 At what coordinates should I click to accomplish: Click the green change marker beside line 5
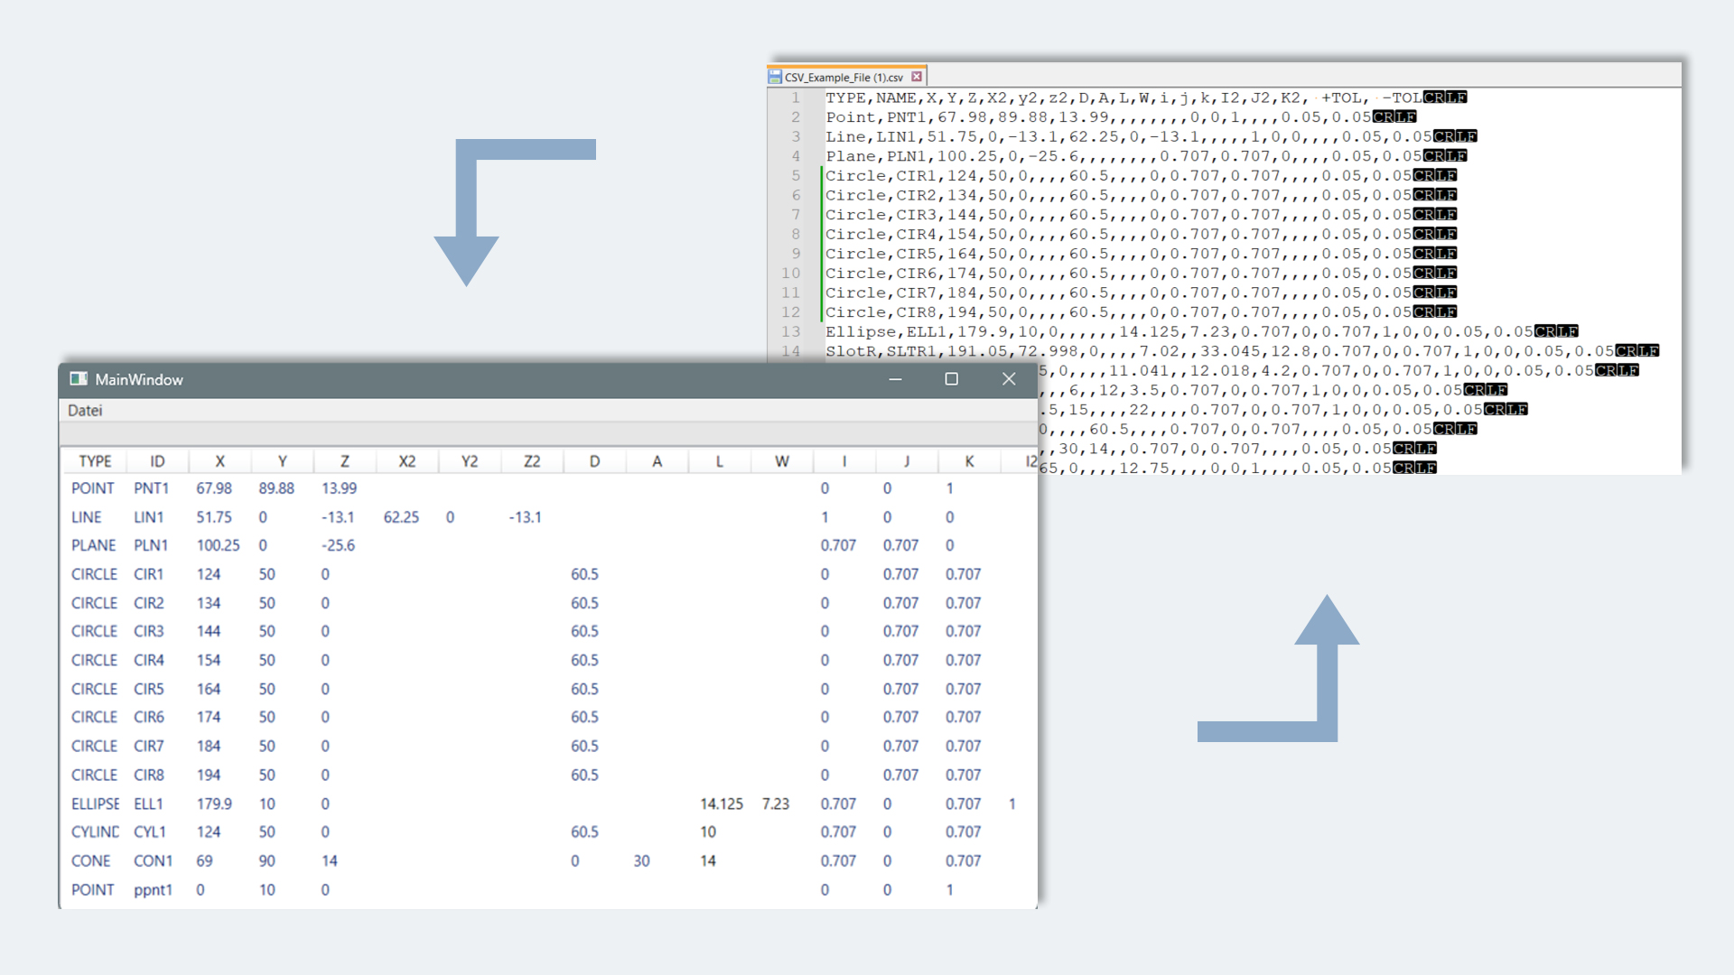pos(820,175)
